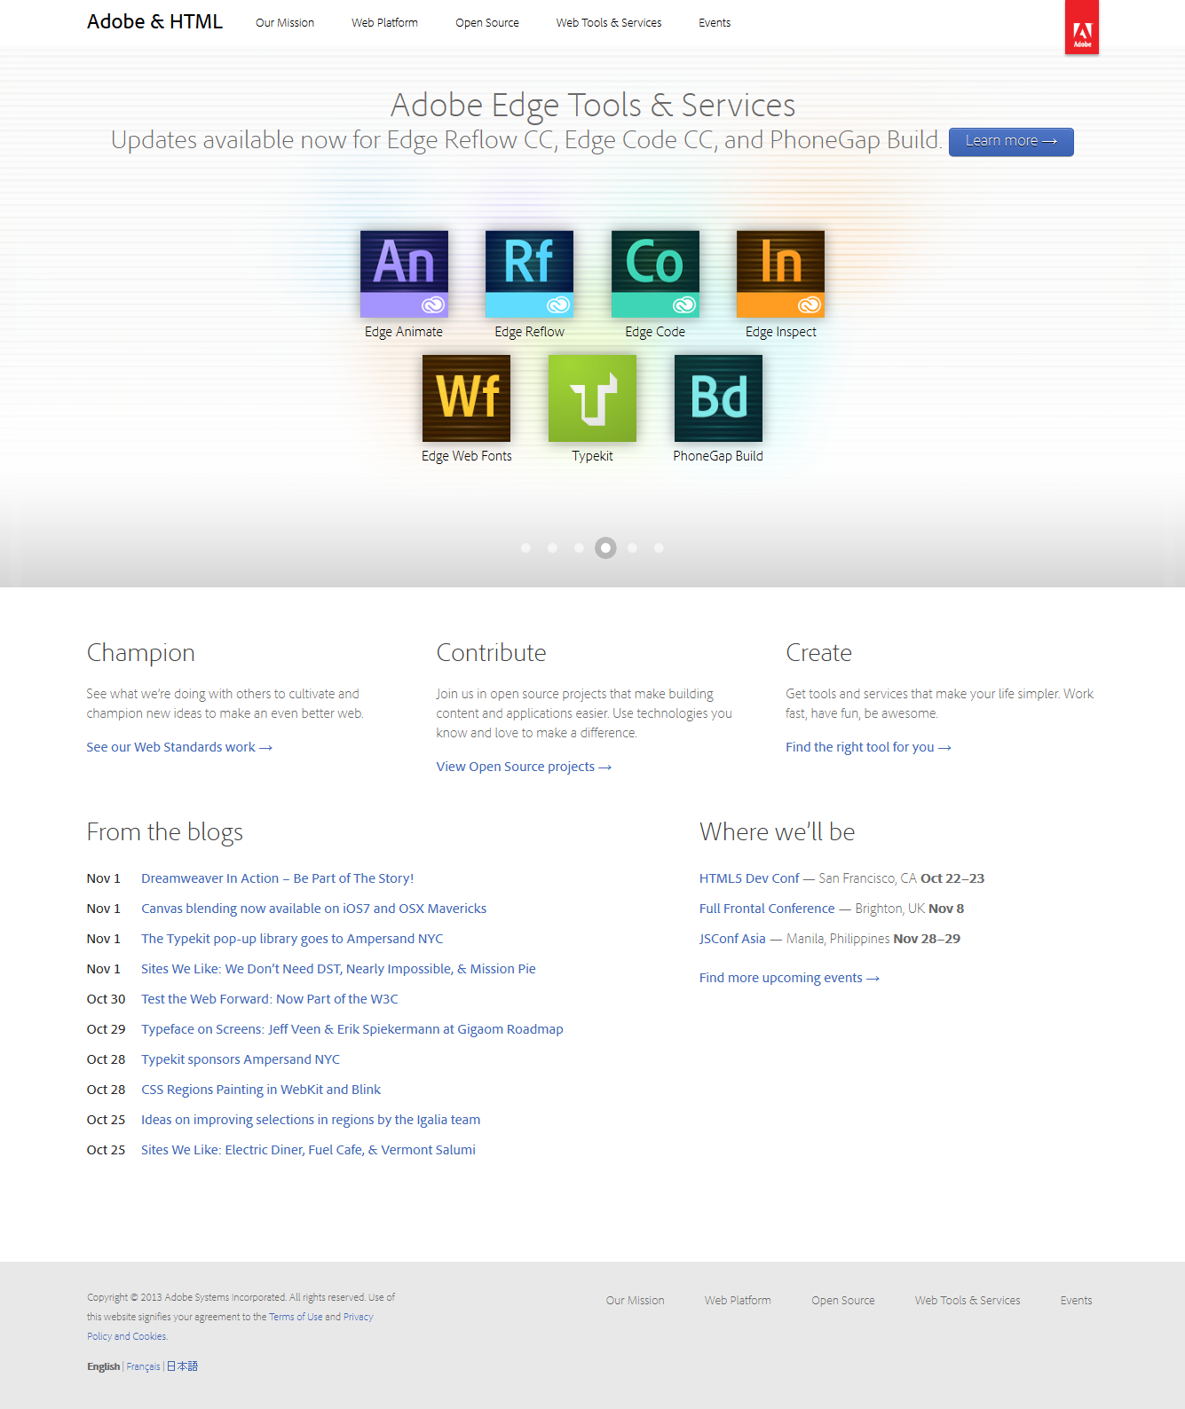Select English language in footer
The width and height of the screenshot is (1185, 1409).
[x=103, y=1366]
